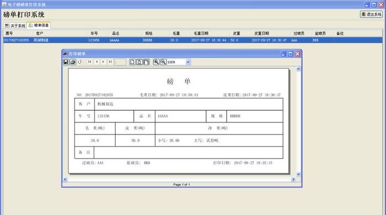The image size is (386, 215).
Task: Click the page number input field
Action: pyautogui.click(x=120, y=62)
